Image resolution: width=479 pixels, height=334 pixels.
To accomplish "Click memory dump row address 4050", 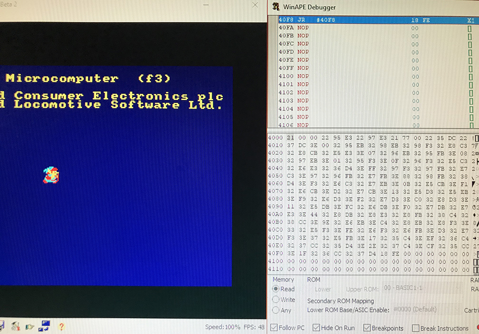I will [275, 176].
